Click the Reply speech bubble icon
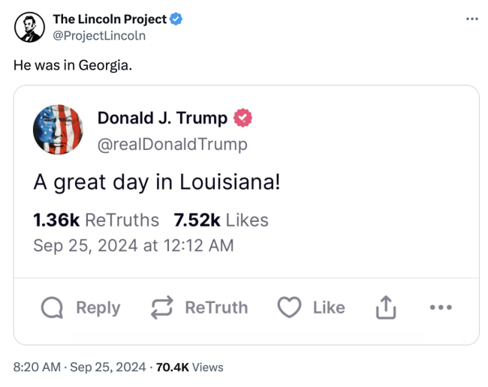This screenshot has width=488, height=387. click(x=53, y=307)
